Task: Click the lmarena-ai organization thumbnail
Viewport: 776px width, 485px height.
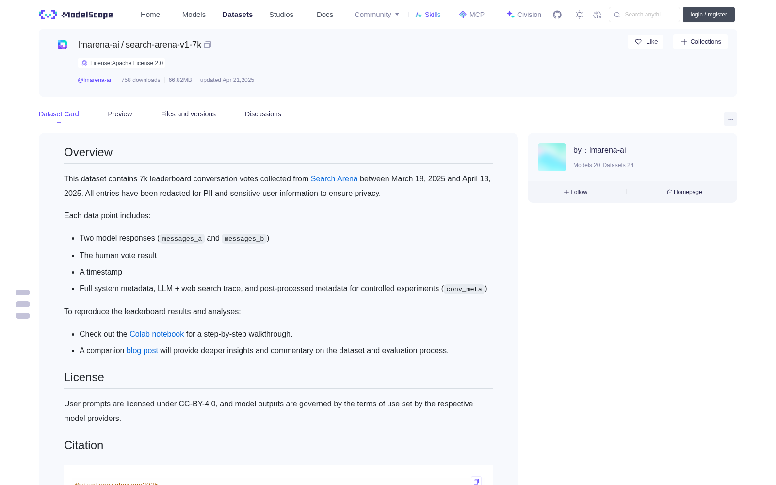Action: (552, 157)
